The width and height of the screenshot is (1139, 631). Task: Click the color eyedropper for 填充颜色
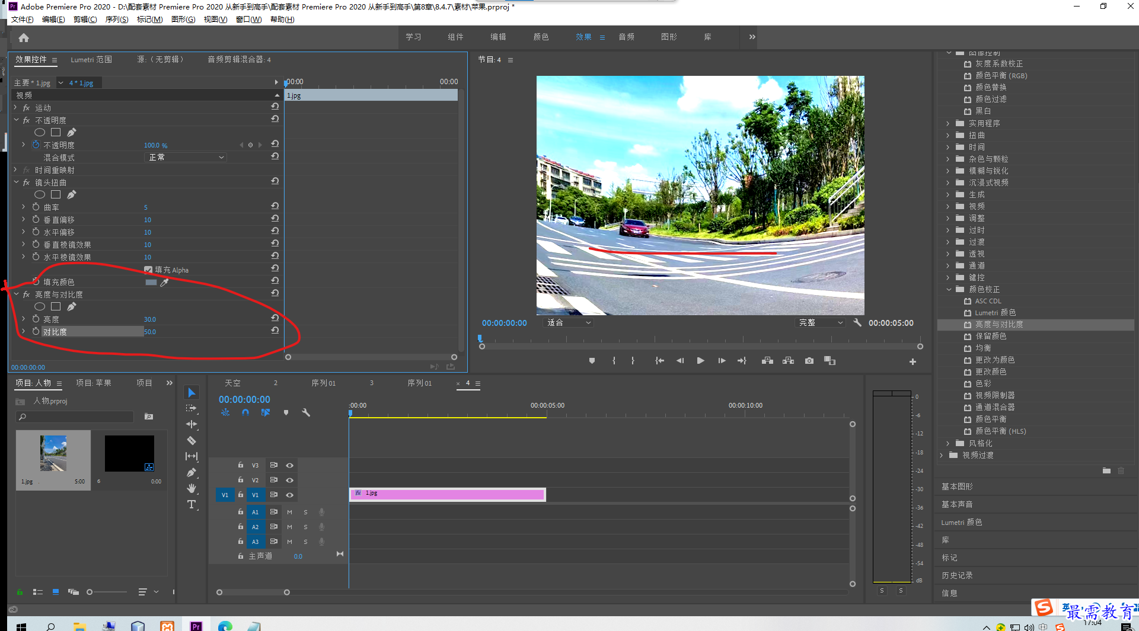pyautogui.click(x=164, y=283)
